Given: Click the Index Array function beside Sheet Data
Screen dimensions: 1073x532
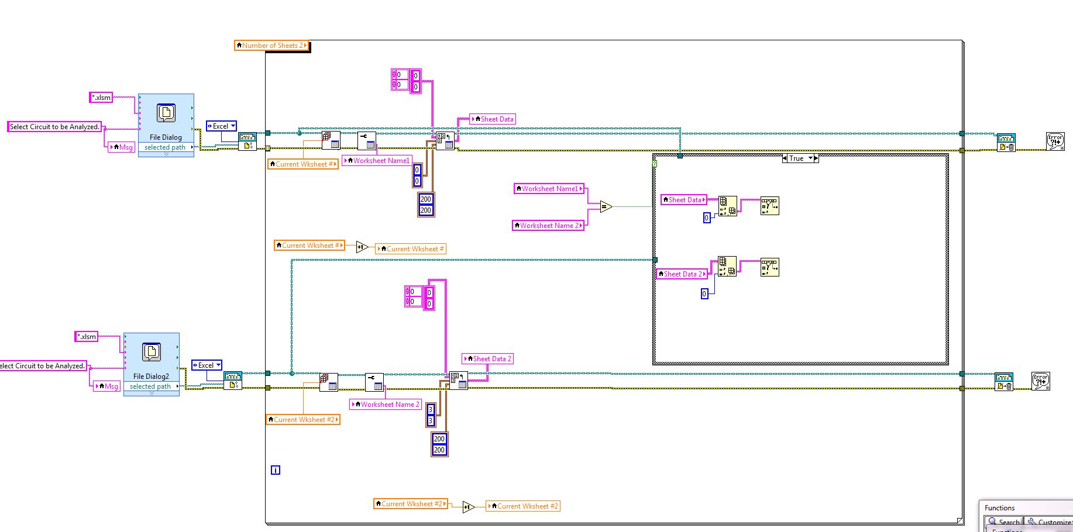Looking at the screenshot, I should pos(728,206).
